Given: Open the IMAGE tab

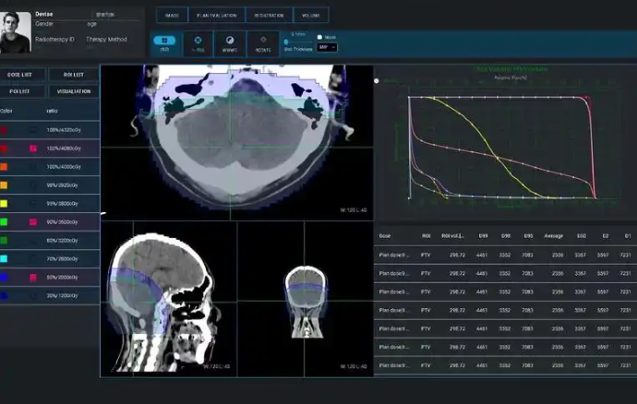Looking at the screenshot, I should [x=172, y=16].
